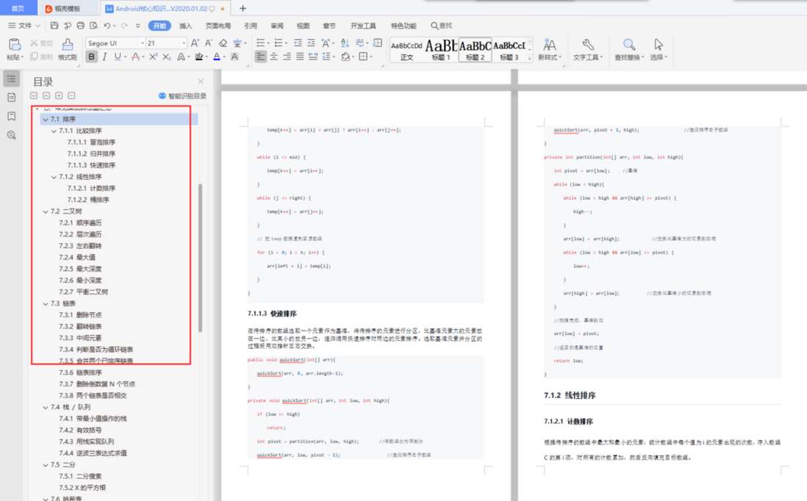Add a new tab with plus button
Screen dimensions: 807x501
pos(243,8)
